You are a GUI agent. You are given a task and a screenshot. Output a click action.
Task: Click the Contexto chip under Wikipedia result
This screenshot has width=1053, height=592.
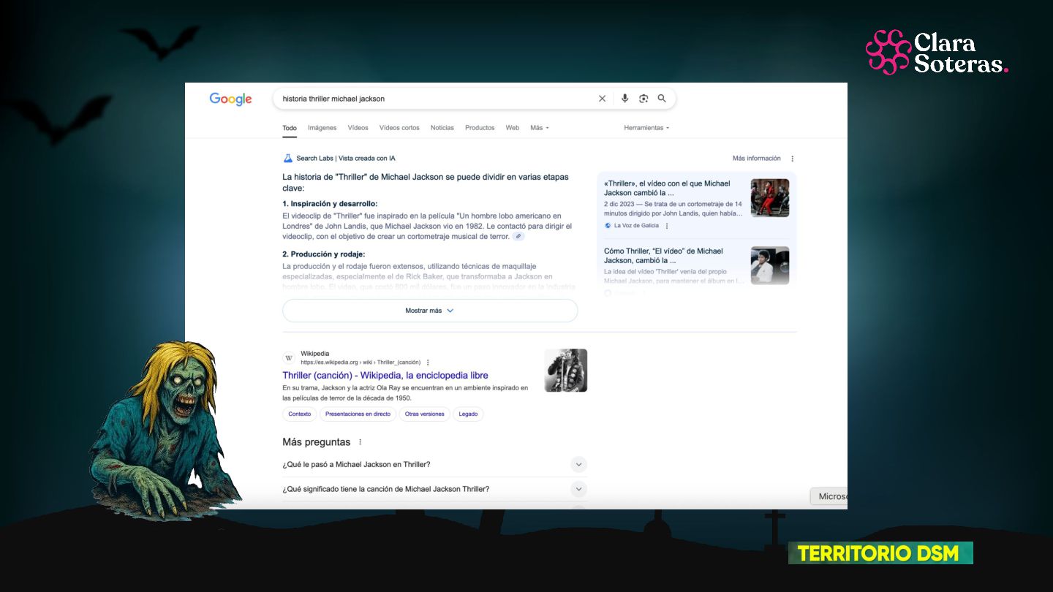pos(300,414)
